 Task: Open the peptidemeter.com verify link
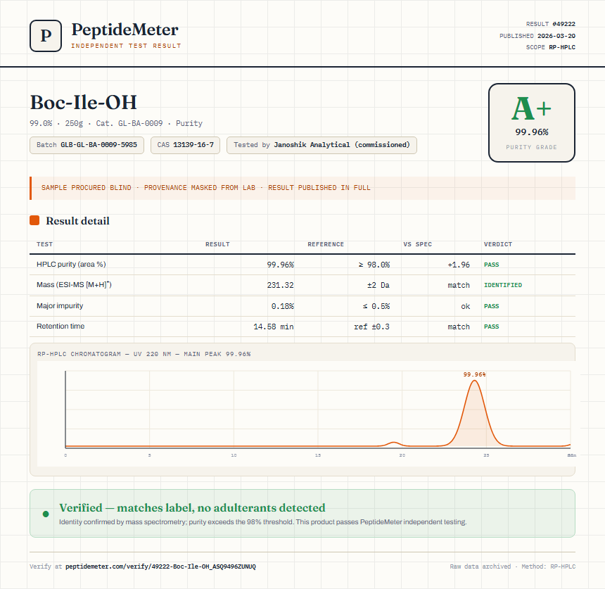[x=160, y=566]
